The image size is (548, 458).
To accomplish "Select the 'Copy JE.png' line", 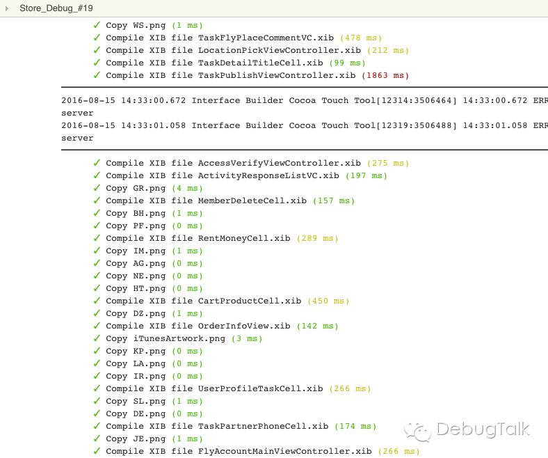I will click(148, 439).
